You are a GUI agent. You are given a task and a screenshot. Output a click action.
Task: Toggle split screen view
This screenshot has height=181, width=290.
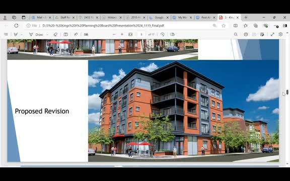click(x=236, y=26)
